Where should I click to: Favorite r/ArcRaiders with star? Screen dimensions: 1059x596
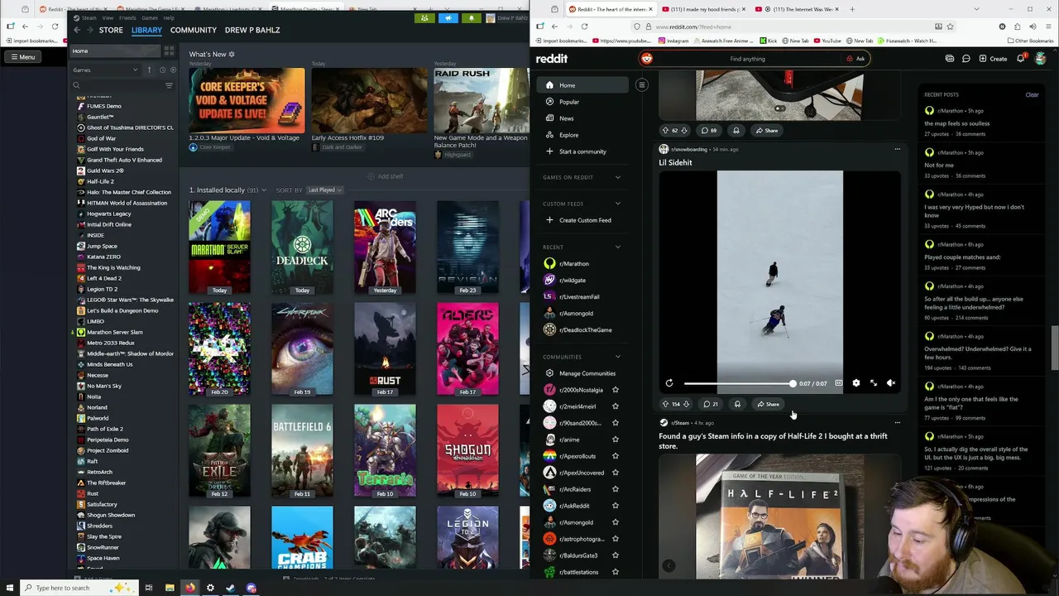pyautogui.click(x=615, y=489)
